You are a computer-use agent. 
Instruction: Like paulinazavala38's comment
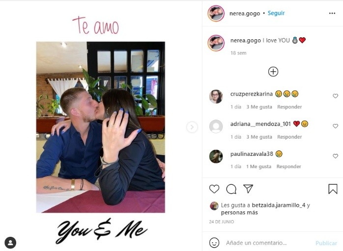pyautogui.click(x=335, y=156)
